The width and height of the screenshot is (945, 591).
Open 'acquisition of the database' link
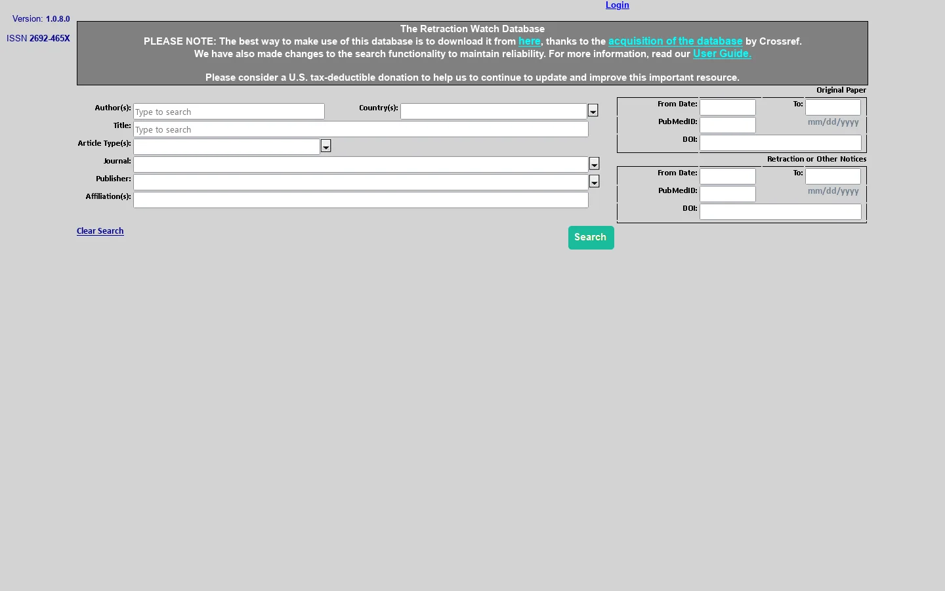point(675,41)
